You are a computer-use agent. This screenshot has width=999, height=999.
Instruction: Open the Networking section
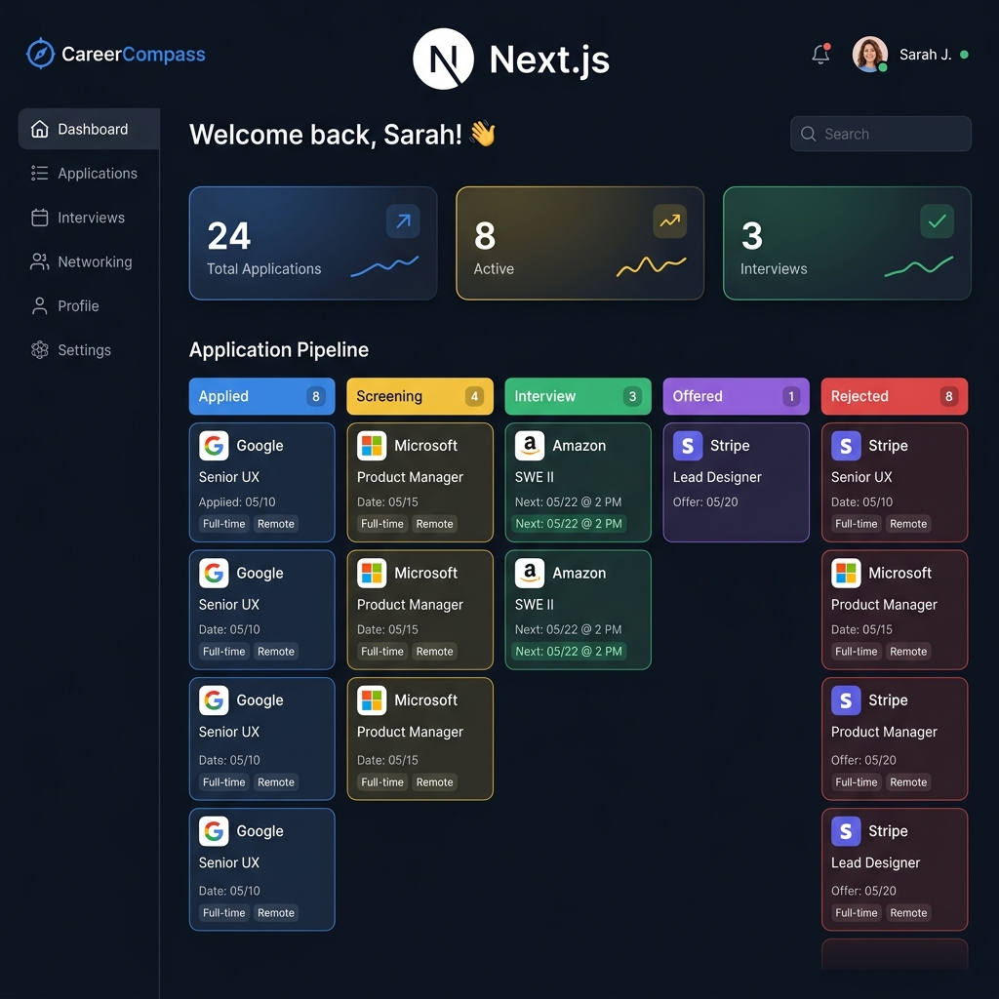click(95, 261)
